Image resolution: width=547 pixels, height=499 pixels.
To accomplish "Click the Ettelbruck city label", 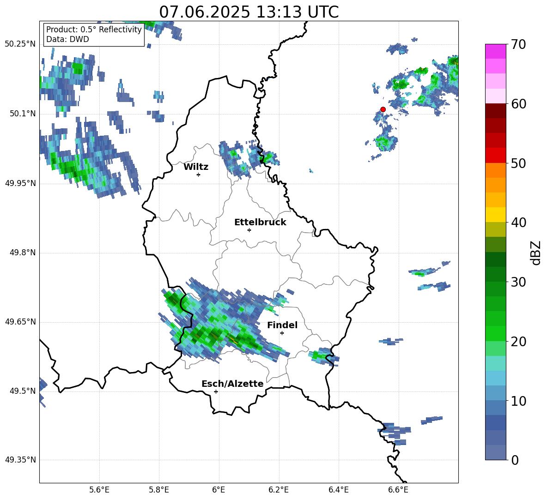I will point(260,222).
